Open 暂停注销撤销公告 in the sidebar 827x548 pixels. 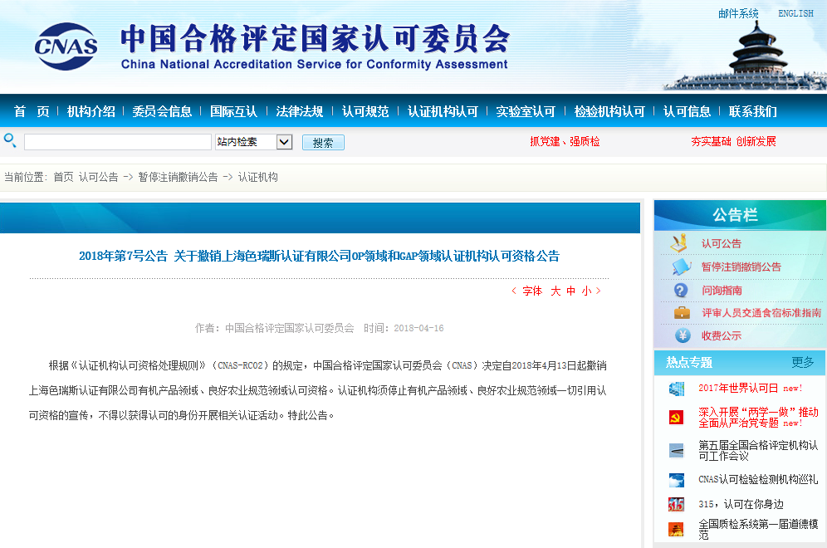click(x=741, y=267)
